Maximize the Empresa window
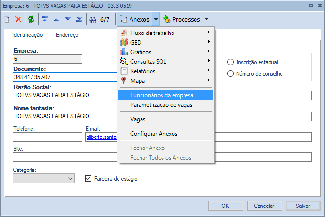325x217 pixels. click(311, 6)
